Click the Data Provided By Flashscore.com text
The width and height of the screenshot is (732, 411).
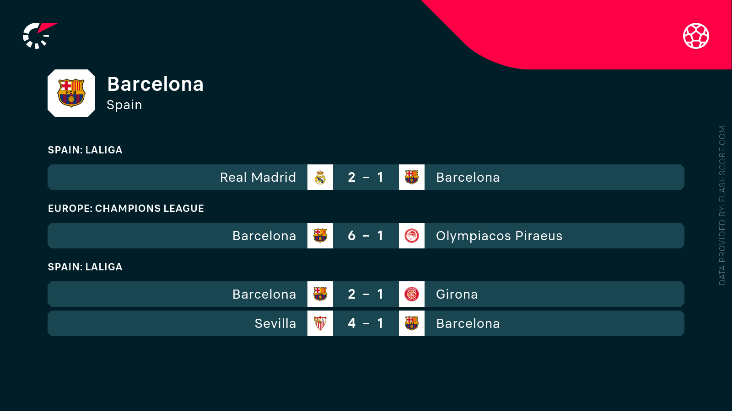point(722,205)
